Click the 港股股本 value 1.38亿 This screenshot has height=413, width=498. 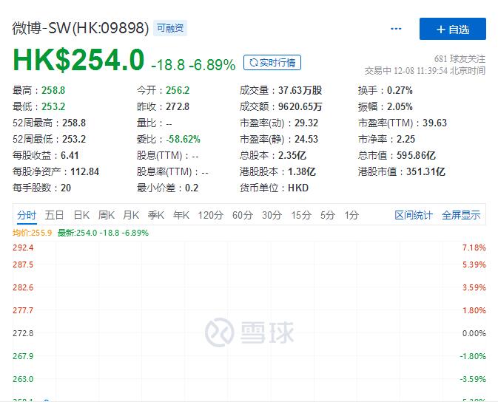302,172
